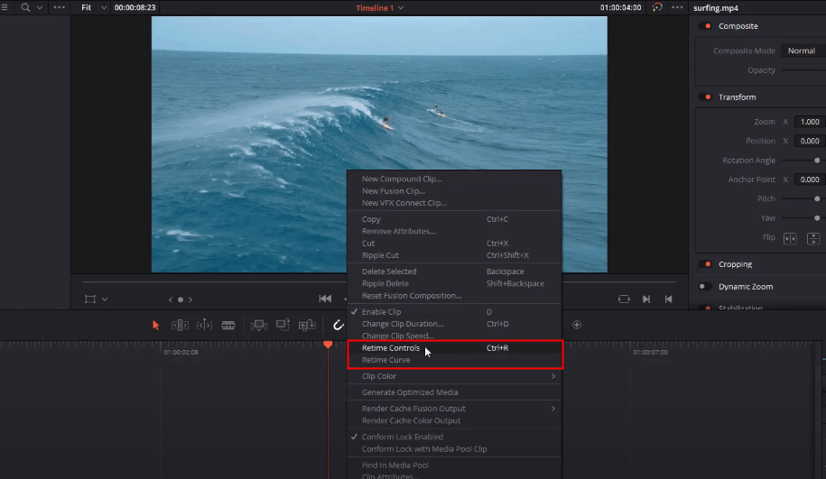Adjust the Yaw slider handle
This screenshot has width=826, height=479.
tap(817, 218)
